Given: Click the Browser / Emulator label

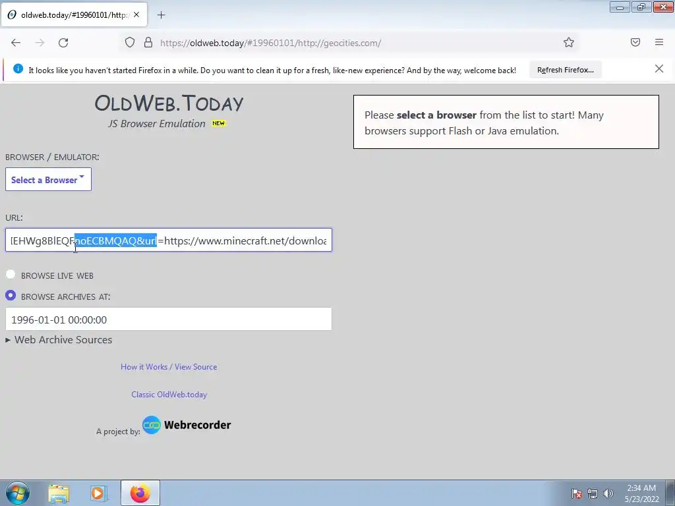Looking at the screenshot, I should point(52,157).
